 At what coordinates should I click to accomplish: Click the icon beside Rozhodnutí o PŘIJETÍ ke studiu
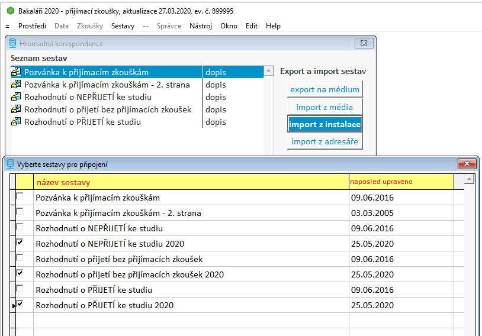coord(17,122)
